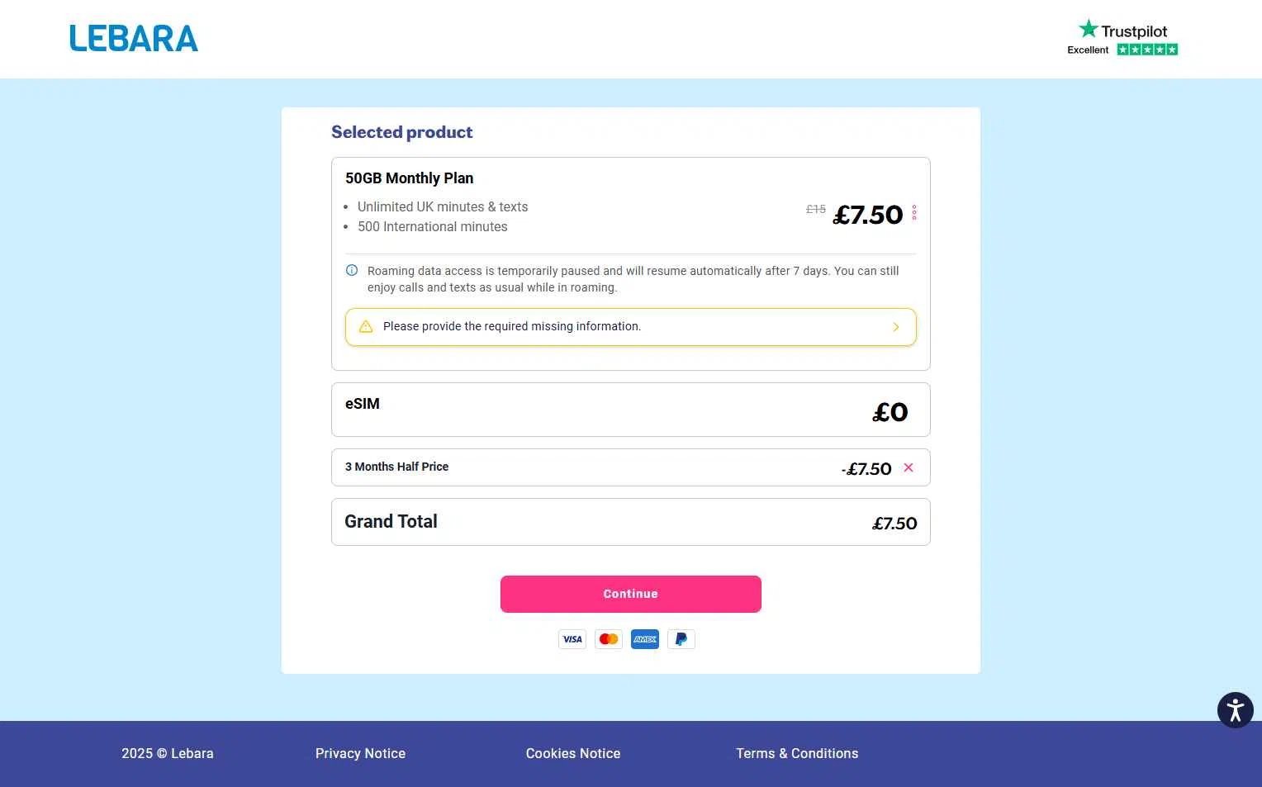Viewport: 1262px width, 787px height.
Task: Click the Lebara logo
Action: (134, 39)
